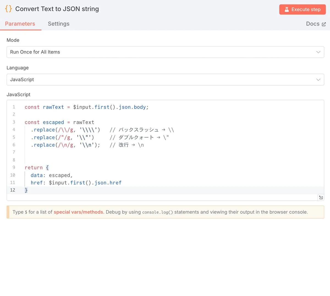Open the special vars/methods link
The height and width of the screenshot is (296, 330).
(x=78, y=212)
